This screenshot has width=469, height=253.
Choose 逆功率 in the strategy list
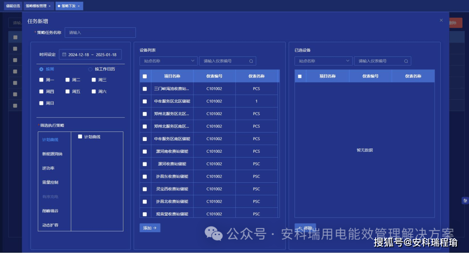48,168
